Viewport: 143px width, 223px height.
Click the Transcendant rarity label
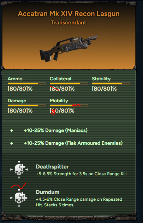coord(68,23)
